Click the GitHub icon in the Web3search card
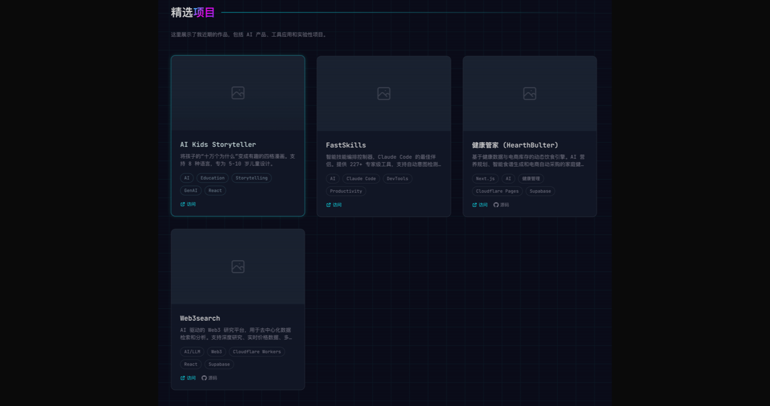Image resolution: width=770 pixels, height=406 pixels. coord(204,378)
